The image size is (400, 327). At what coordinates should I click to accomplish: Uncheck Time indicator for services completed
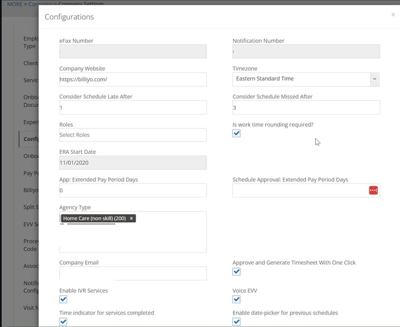pos(63,322)
